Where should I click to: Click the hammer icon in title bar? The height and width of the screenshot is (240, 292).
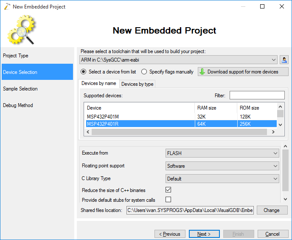7,6
